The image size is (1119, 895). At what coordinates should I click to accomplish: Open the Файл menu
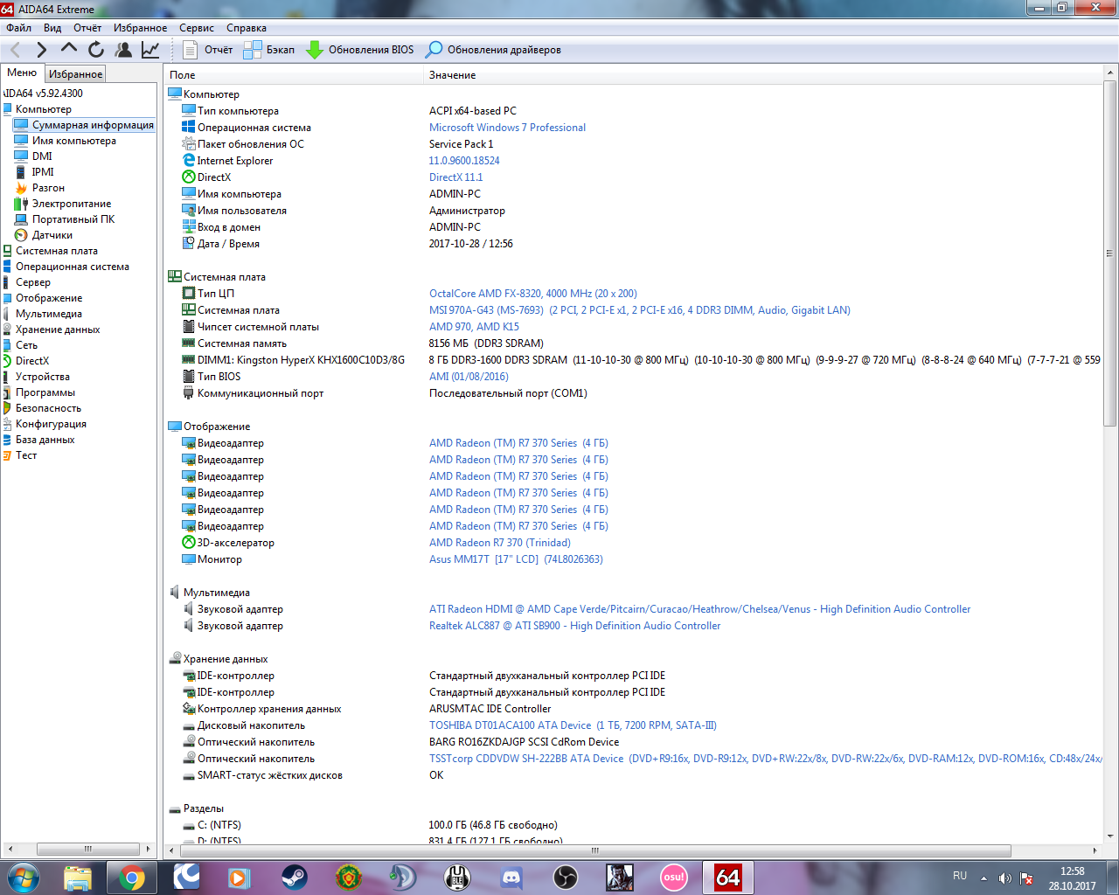click(18, 28)
